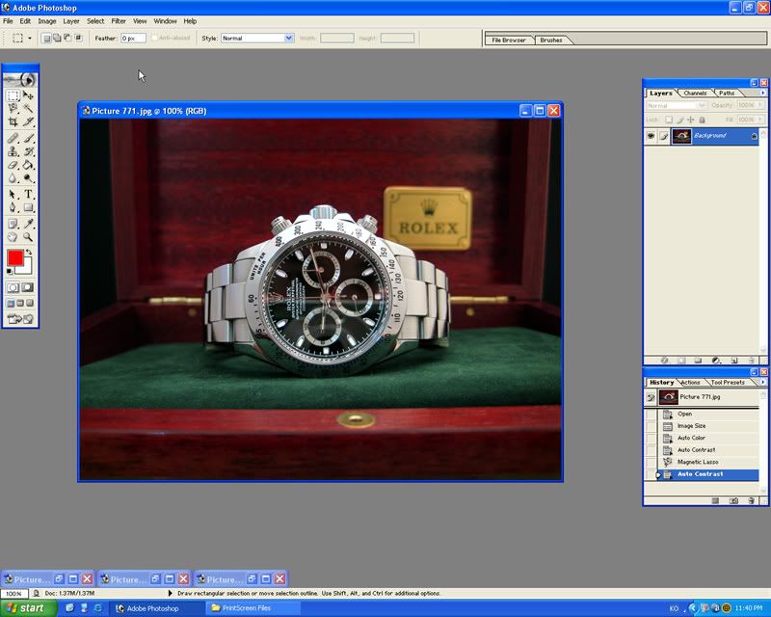Switch to Standard editing mode
The image size is (771, 617).
[x=13, y=287]
